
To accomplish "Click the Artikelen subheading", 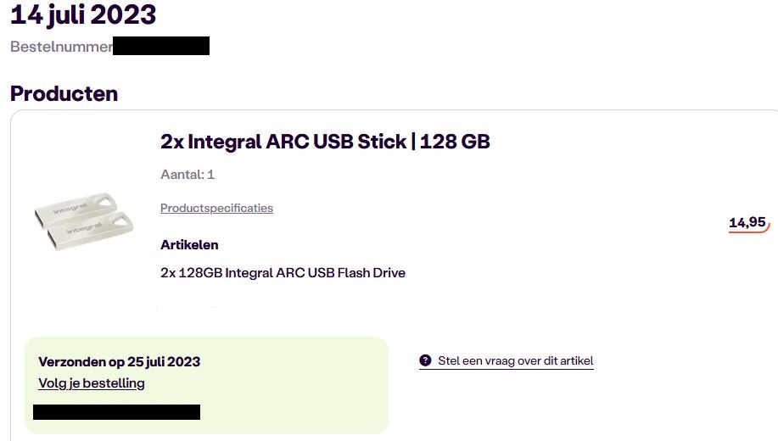I will click(x=189, y=245).
